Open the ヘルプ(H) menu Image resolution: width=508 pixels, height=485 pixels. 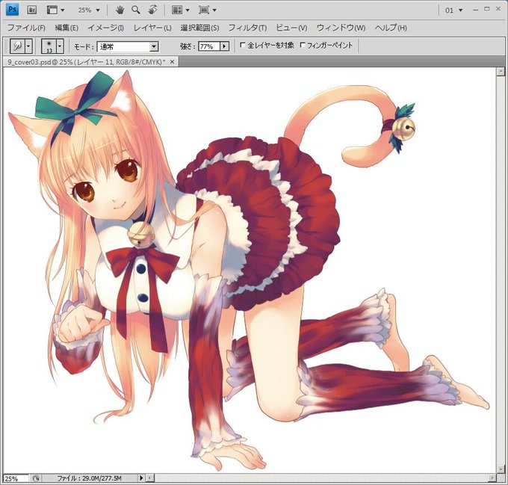pyautogui.click(x=391, y=28)
